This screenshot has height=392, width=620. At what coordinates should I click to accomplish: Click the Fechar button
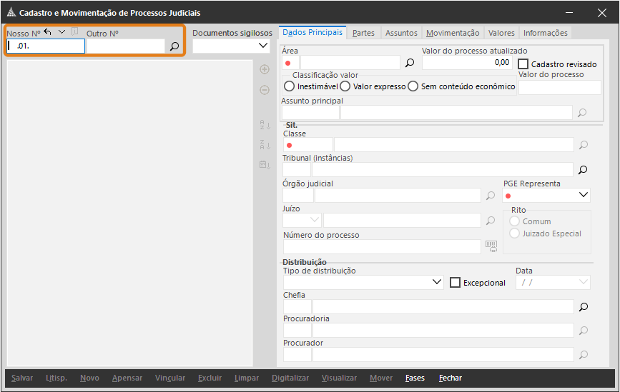coord(451,378)
